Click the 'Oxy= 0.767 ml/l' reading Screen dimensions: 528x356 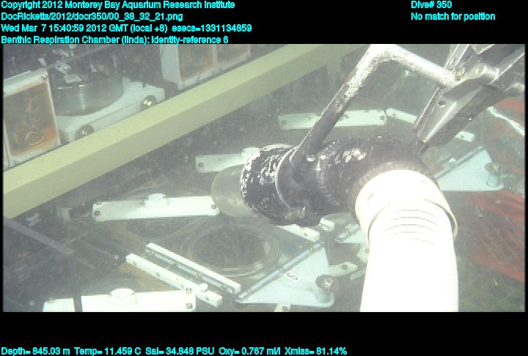coord(249,352)
